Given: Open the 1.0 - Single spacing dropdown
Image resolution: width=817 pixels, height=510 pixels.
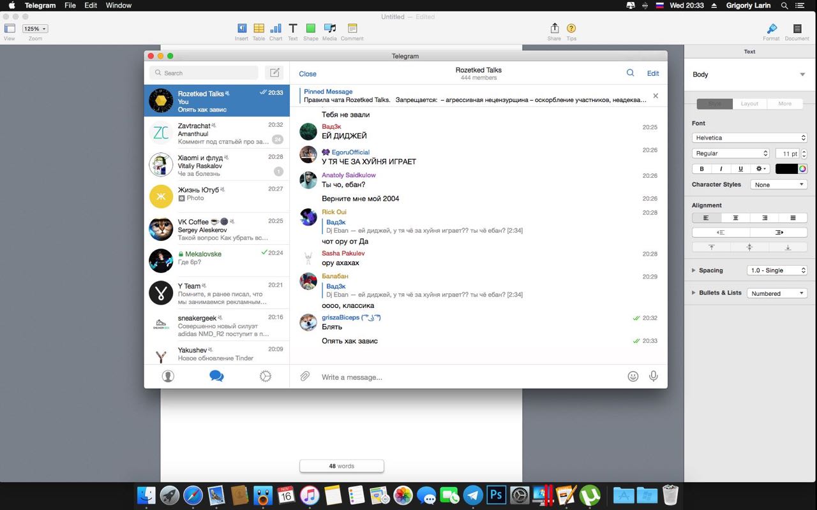Looking at the screenshot, I should point(777,270).
